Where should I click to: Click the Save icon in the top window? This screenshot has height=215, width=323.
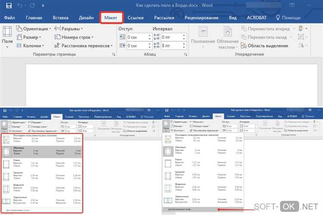9,6
